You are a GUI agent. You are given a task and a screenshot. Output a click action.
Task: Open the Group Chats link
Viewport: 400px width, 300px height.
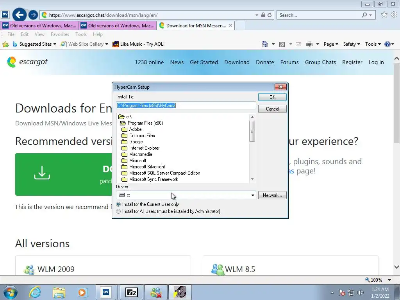320,62
